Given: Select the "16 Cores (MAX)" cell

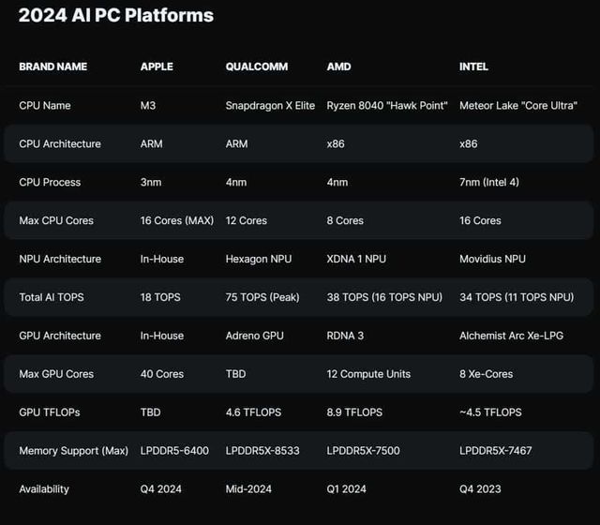Looking at the screenshot, I should click(x=177, y=221).
